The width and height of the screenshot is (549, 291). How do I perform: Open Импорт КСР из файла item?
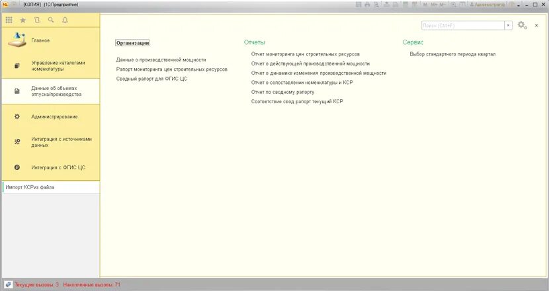51,187
